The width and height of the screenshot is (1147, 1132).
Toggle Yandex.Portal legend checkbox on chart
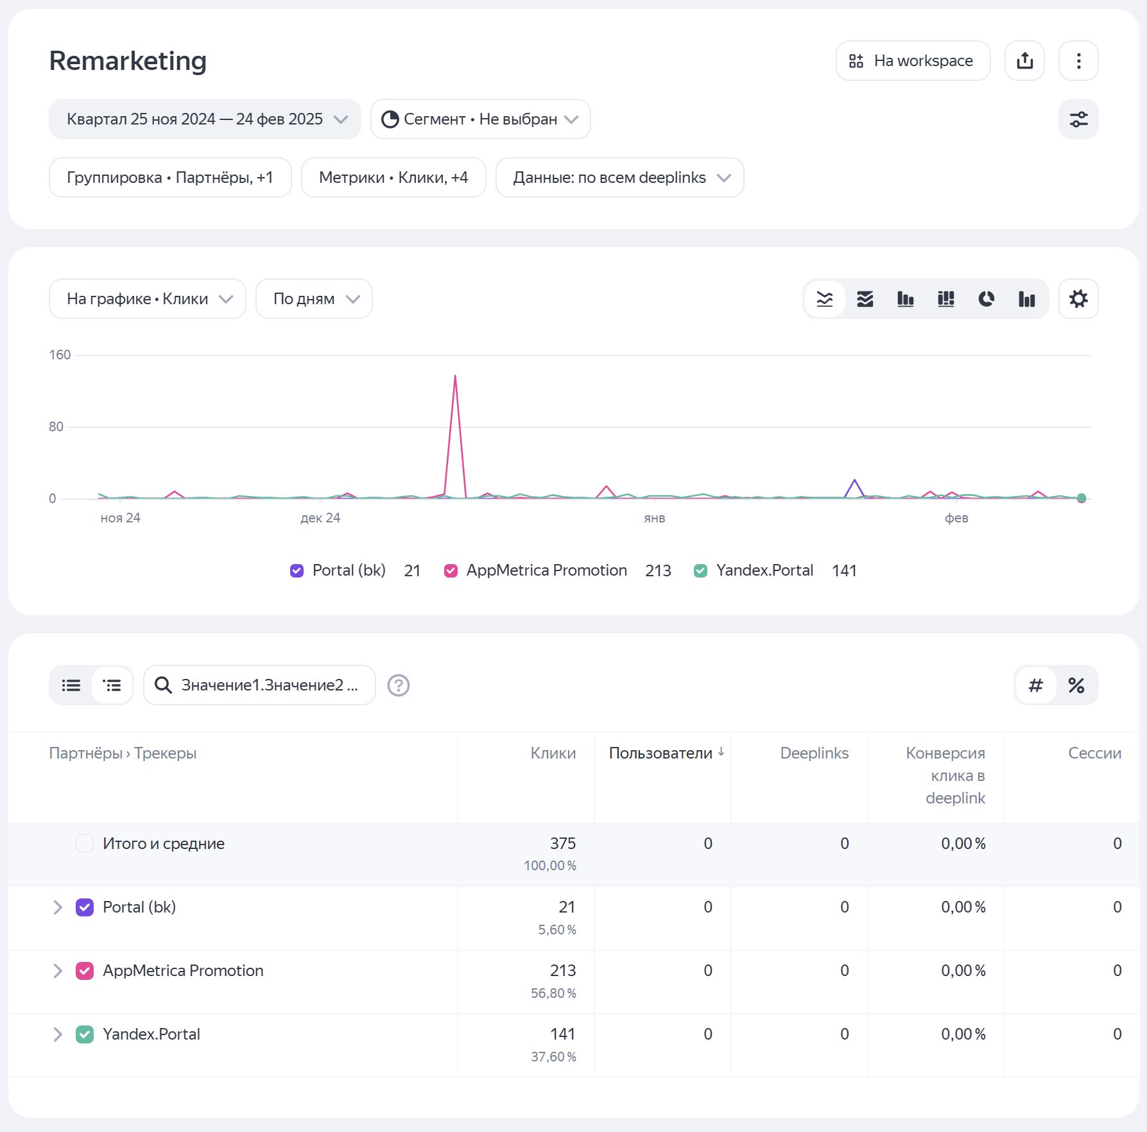coord(700,570)
